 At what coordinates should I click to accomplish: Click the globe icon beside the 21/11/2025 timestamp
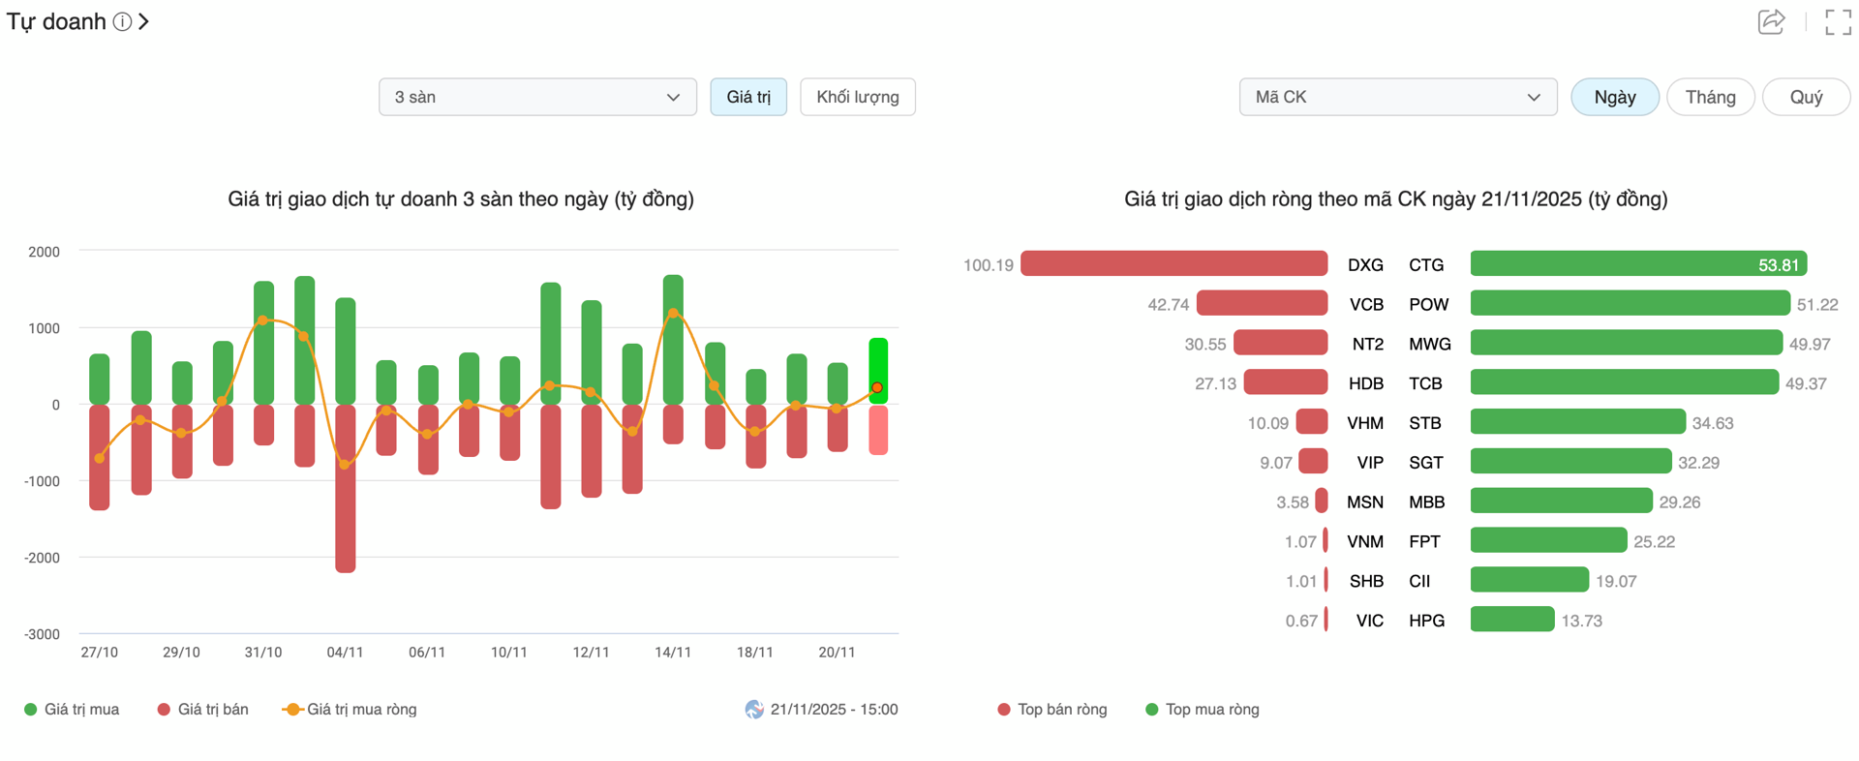(x=754, y=710)
